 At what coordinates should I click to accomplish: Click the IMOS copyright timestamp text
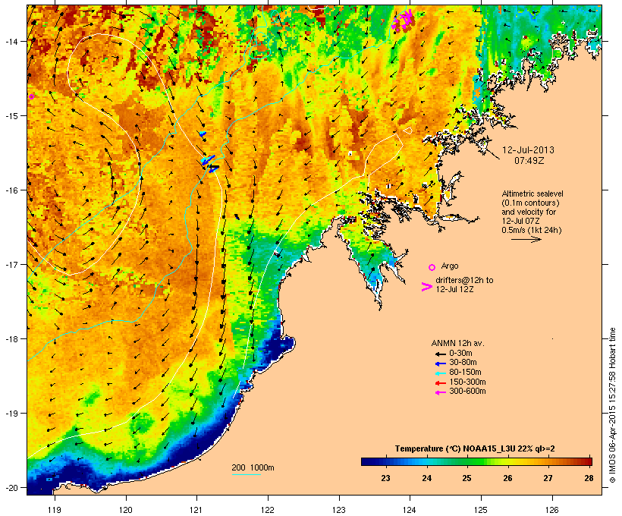(x=612, y=406)
